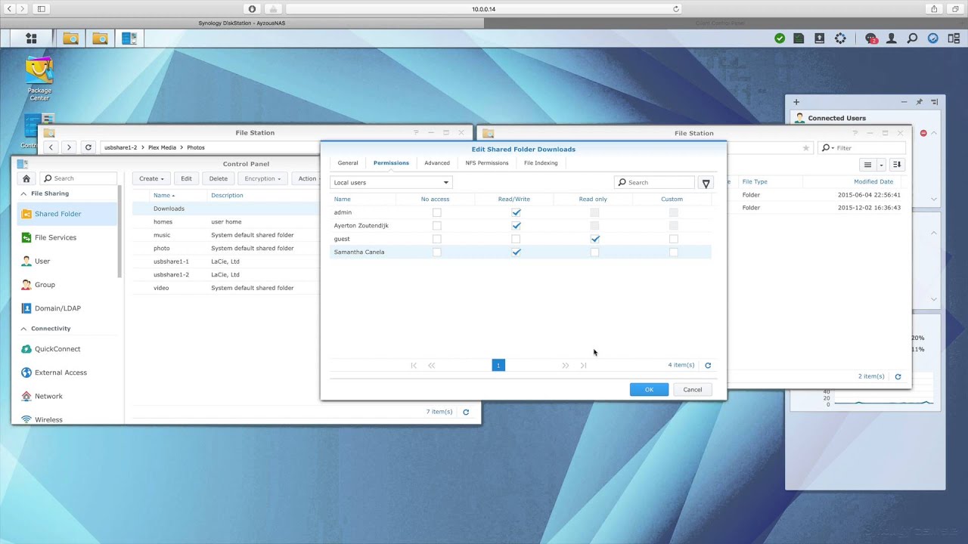Click the dialog user Search field
This screenshot has width=968, height=544.
[654, 182]
